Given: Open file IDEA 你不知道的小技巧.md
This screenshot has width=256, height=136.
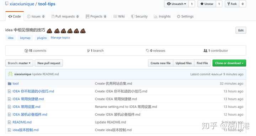Looking at the screenshot, I should [33, 91].
